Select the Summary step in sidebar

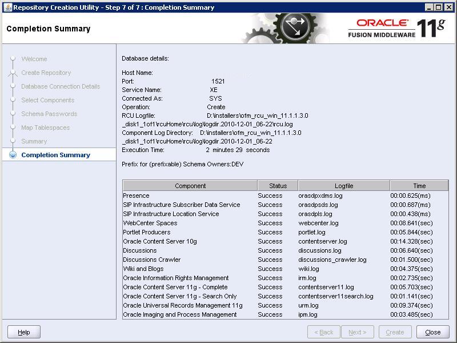[34, 141]
